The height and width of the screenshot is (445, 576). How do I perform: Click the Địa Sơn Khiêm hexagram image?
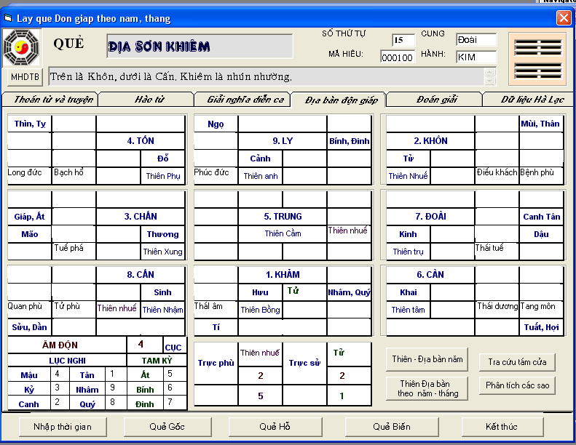click(537, 59)
